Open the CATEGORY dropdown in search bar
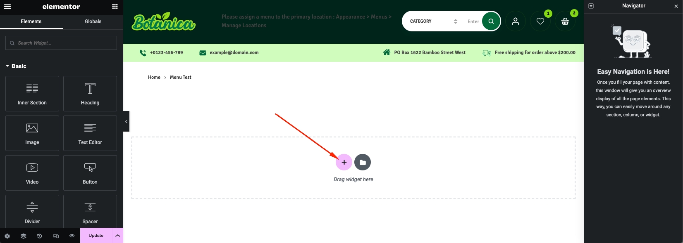This screenshot has height=243, width=683. pyautogui.click(x=433, y=21)
